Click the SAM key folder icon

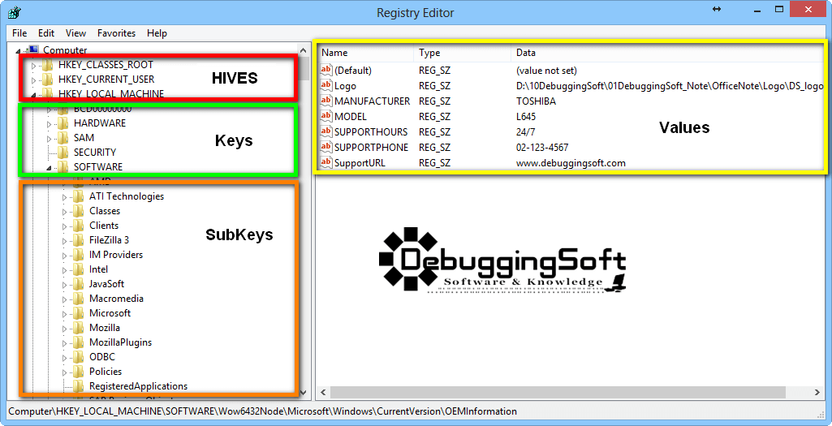pyautogui.click(x=63, y=138)
